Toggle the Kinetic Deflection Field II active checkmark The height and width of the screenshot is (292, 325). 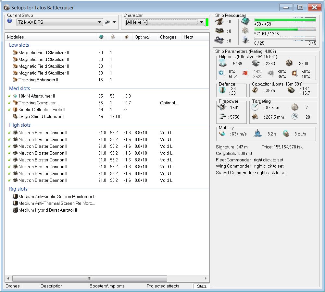9,110
